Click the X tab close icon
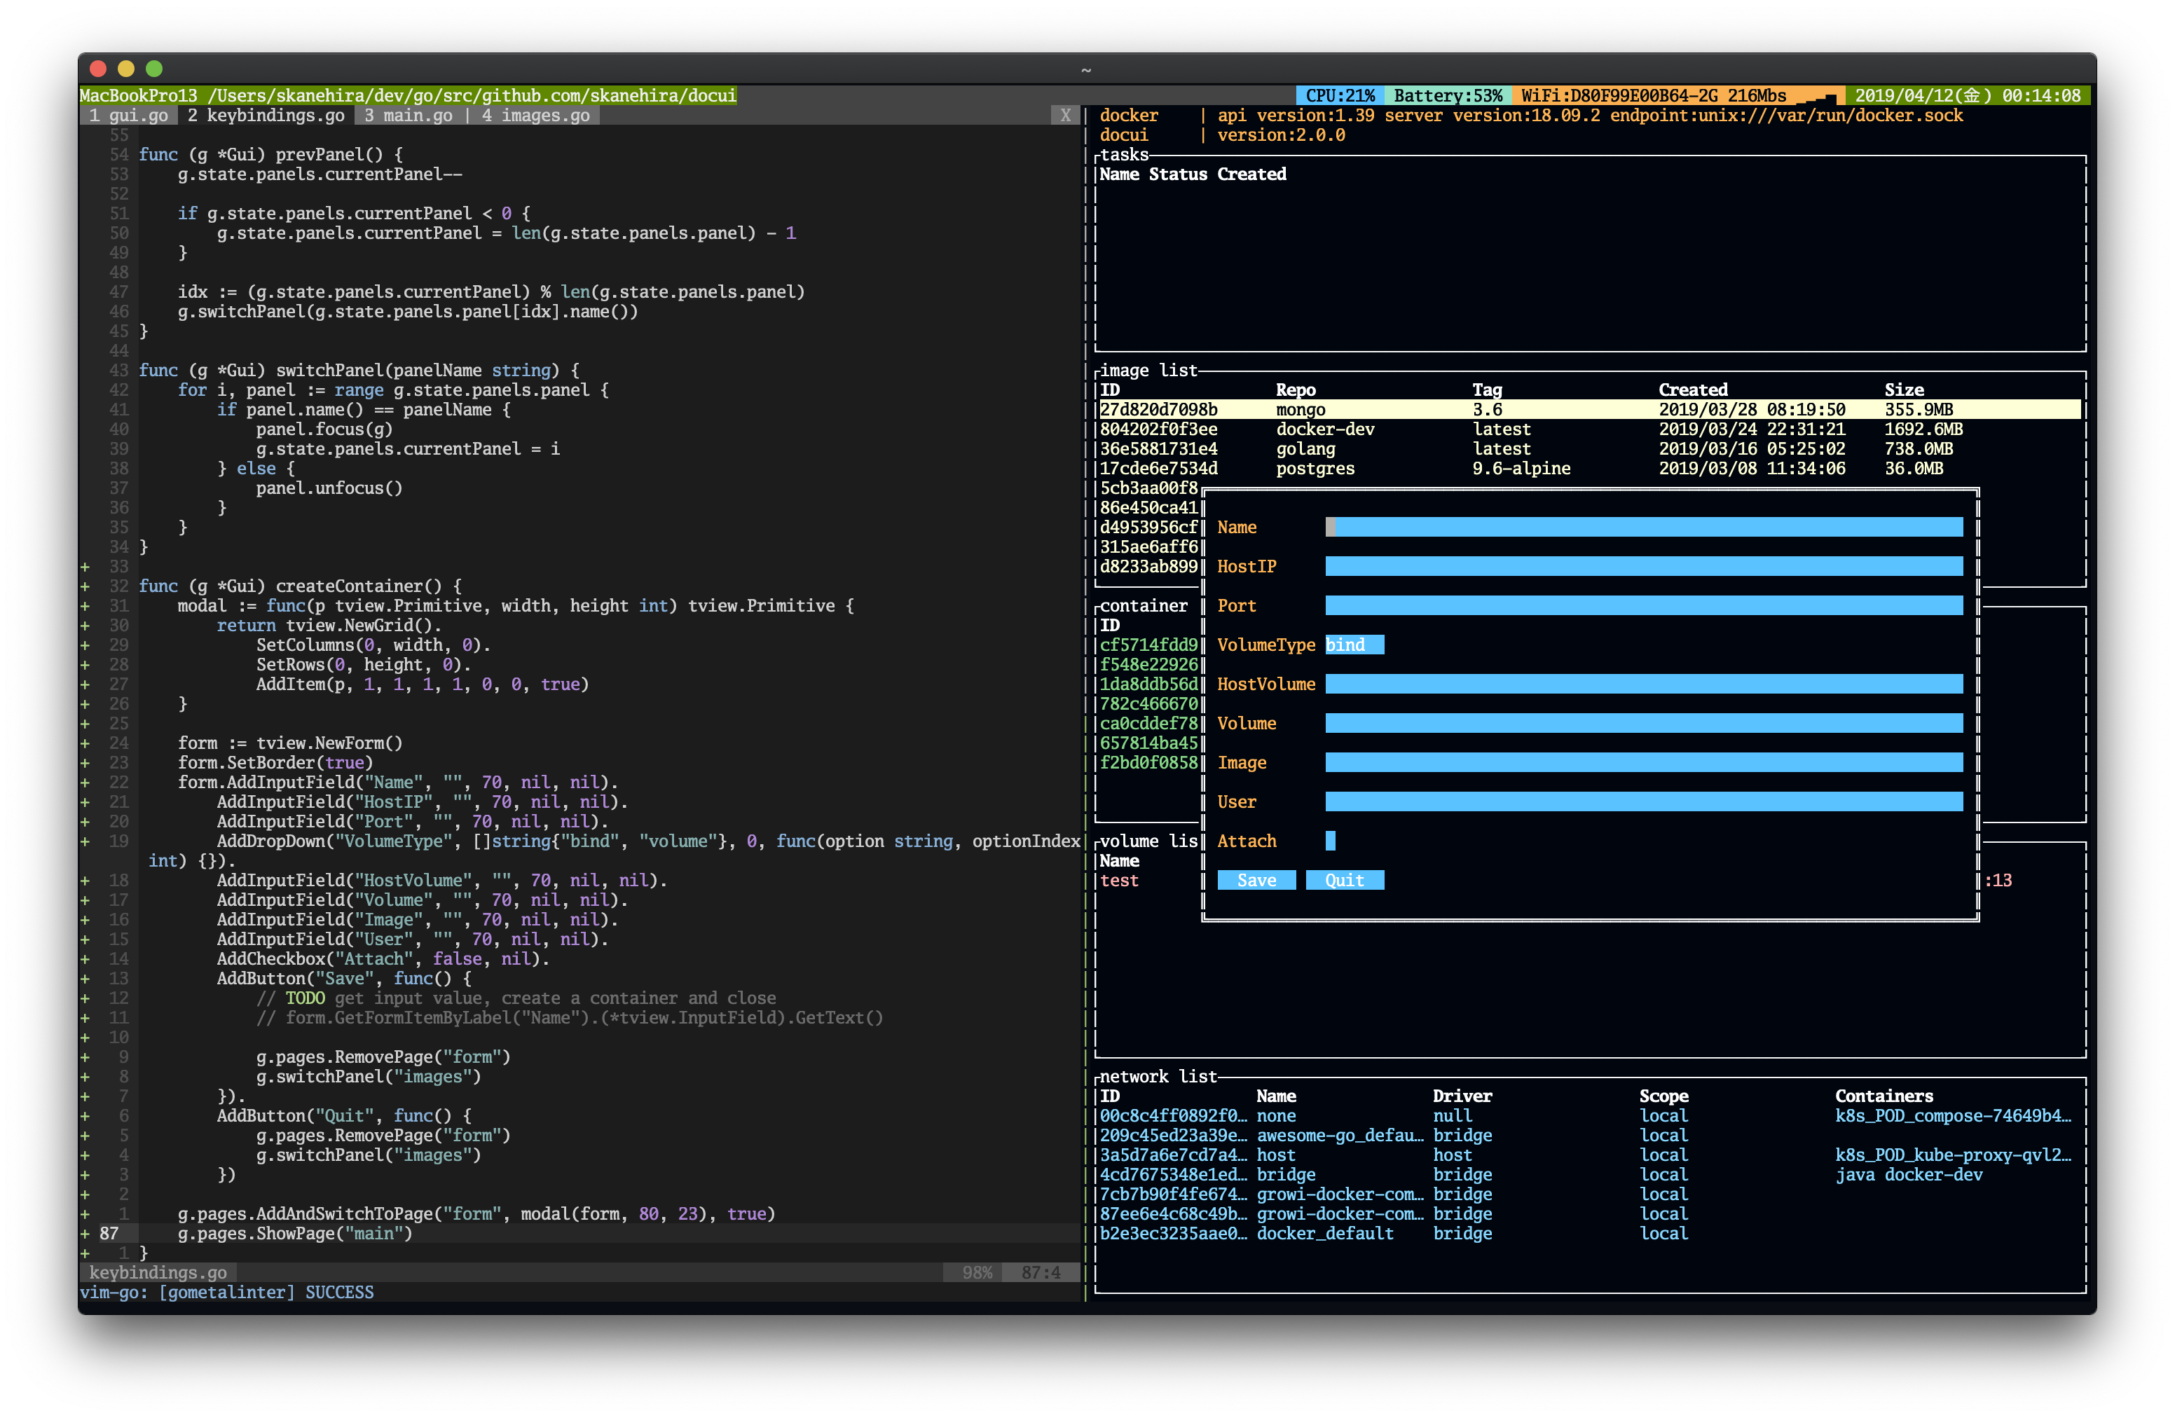The width and height of the screenshot is (2175, 1418). (x=1064, y=115)
